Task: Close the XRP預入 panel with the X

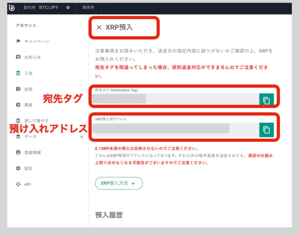Action: coord(99,27)
